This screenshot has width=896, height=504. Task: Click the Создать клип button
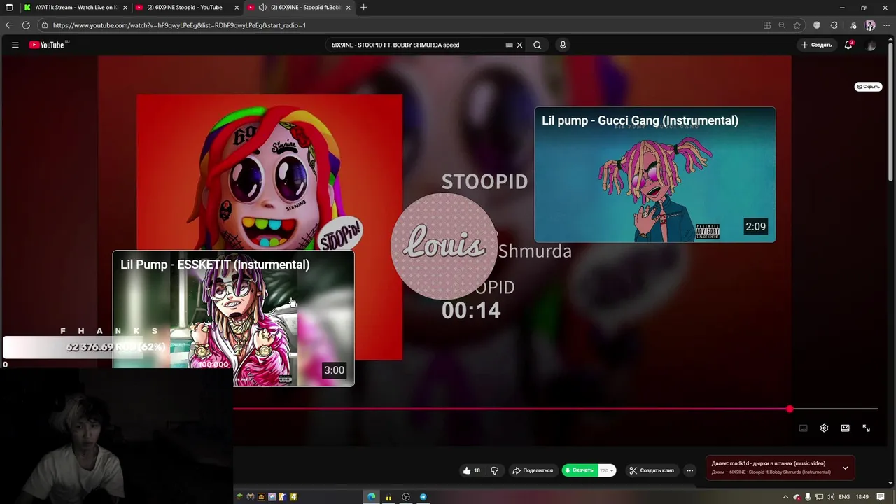coord(652,470)
